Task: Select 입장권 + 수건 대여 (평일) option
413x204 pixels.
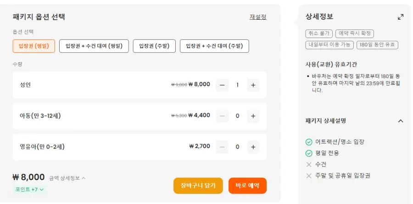Action: point(94,46)
